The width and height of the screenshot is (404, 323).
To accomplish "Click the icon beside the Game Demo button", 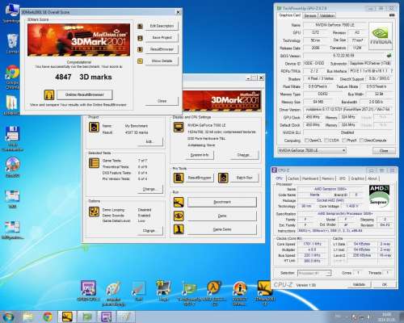I will tap(179, 229).
